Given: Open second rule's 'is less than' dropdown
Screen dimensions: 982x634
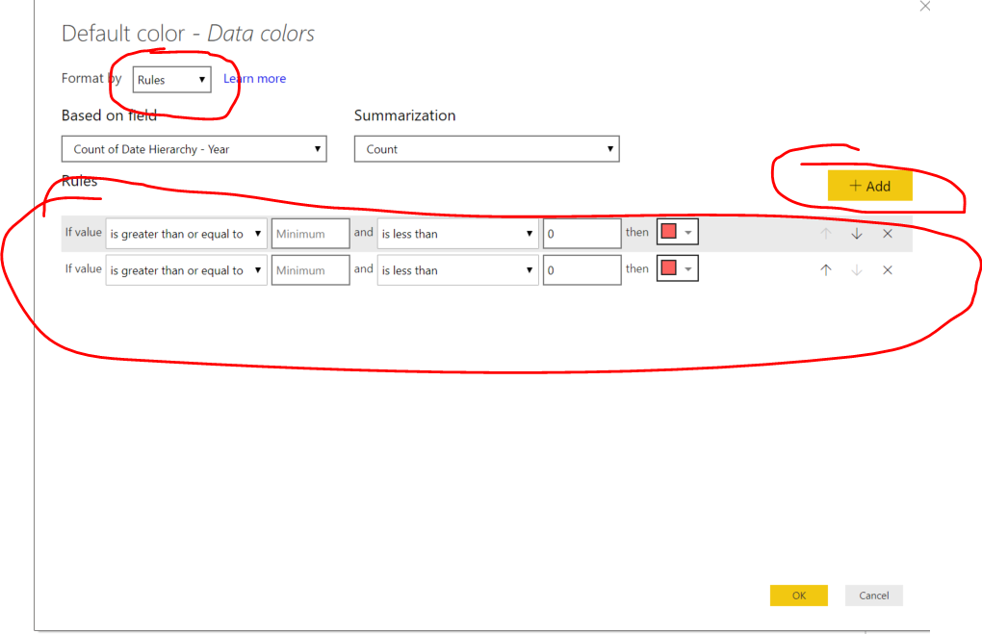Looking at the screenshot, I should point(458,270).
